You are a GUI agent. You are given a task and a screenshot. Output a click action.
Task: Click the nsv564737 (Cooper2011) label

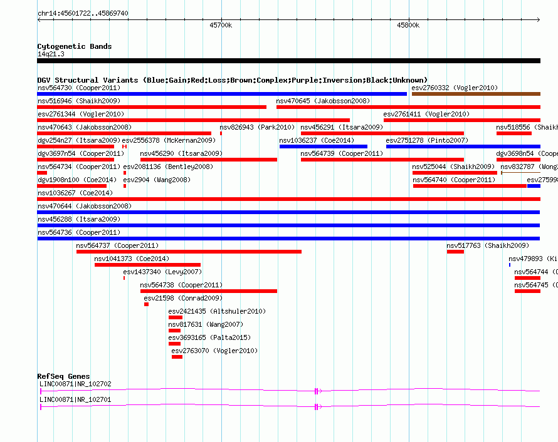[117, 245]
